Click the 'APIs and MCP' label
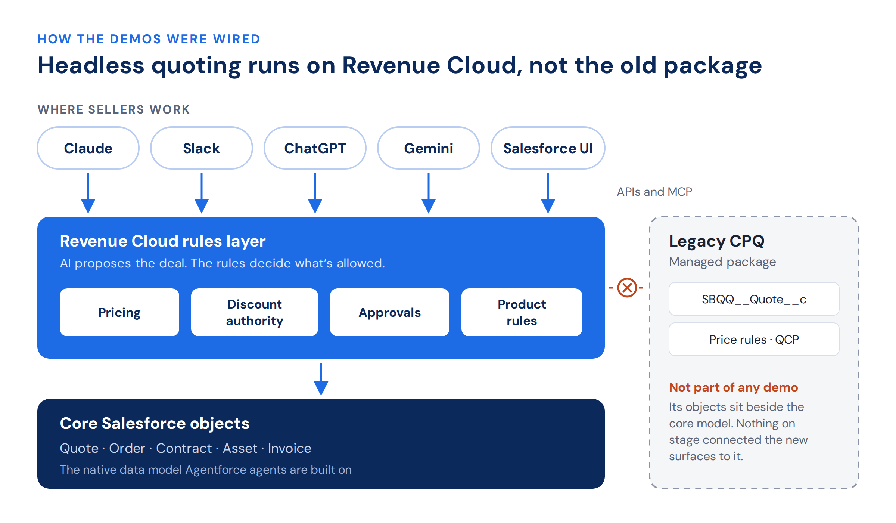This screenshot has width=896, height=523. pos(654,192)
